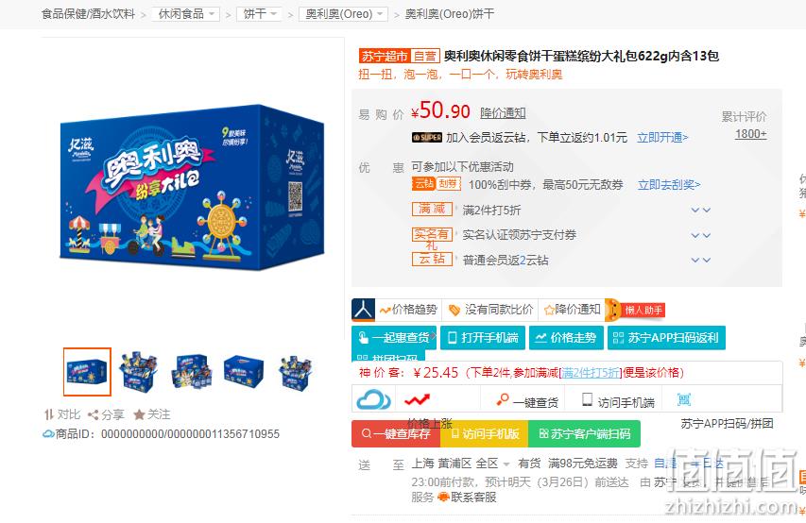This screenshot has width=806, height=523.
Task: Share product via 分享 icon
Action: click(93, 414)
